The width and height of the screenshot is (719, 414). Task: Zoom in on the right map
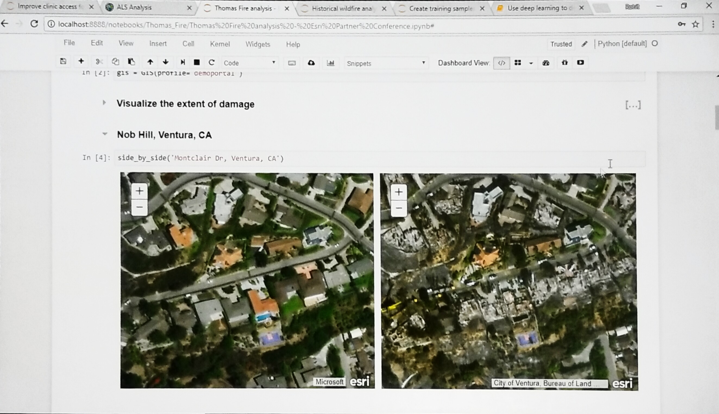[x=399, y=192]
